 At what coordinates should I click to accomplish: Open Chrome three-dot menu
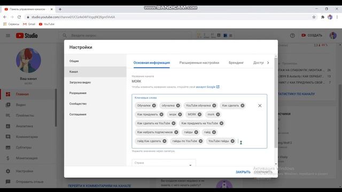tap(337, 17)
